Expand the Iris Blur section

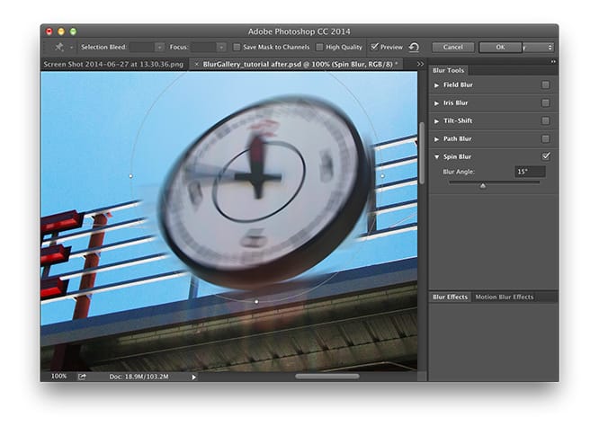click(437, 103)
